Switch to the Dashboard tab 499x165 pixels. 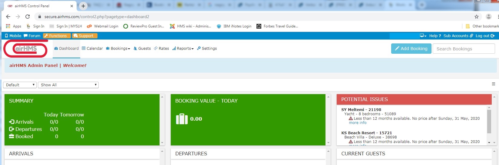(x=66, y=48)
